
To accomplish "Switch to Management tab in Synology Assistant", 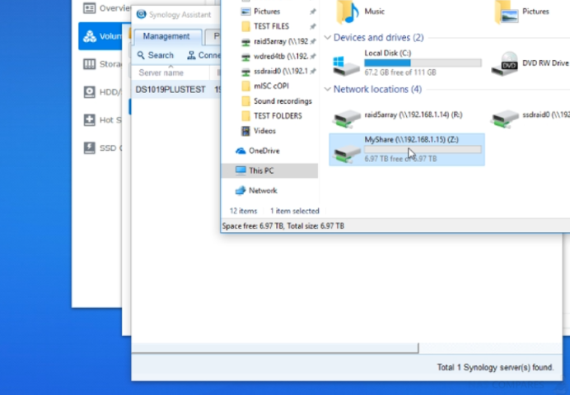I will point(166,36).
